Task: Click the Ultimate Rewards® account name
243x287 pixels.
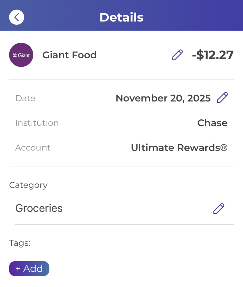Action: 179,147
